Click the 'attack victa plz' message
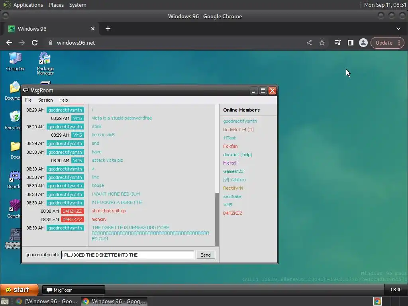Screen dimensions: 408x306 tap(107, 160)
